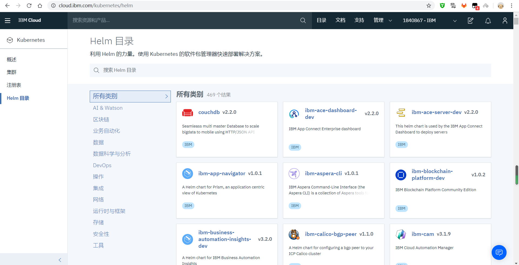Click the ibm-aspera-cli chart icon
This screenshot has width=519, height=265.
[x=294, y=173]
